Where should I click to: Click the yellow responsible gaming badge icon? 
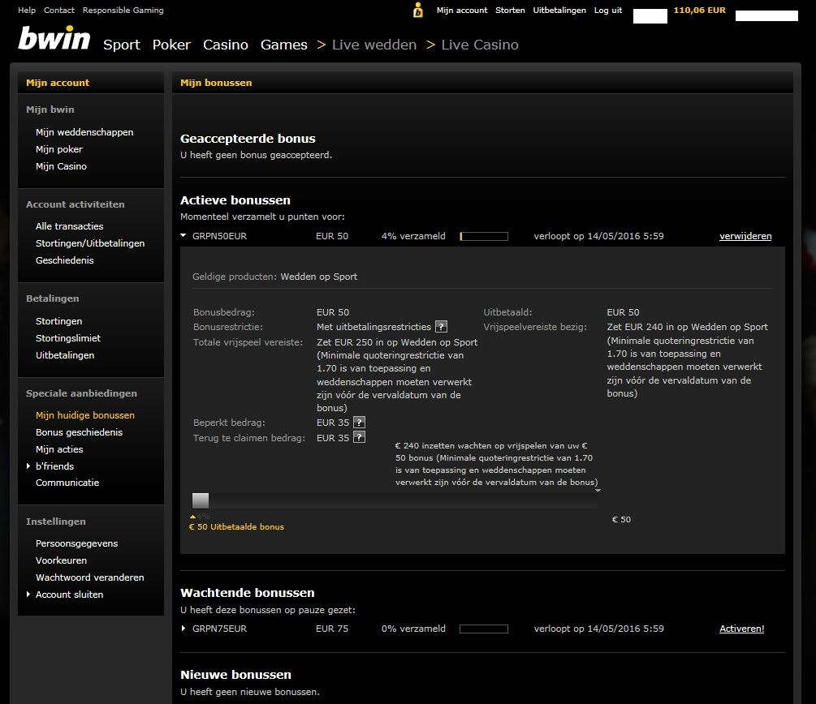(x=418, y=10)
